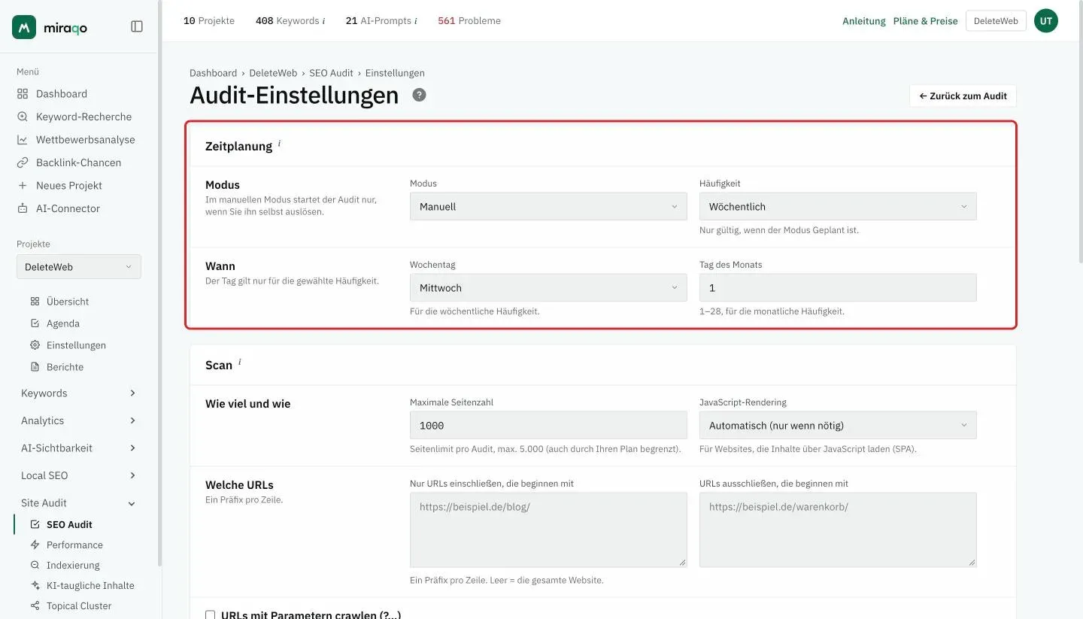Open Pläne & Preise link
Screen dimensions: 1083x619
925,21
